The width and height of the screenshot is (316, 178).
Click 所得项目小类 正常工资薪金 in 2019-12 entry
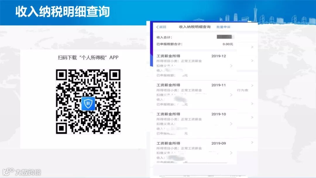179,61
